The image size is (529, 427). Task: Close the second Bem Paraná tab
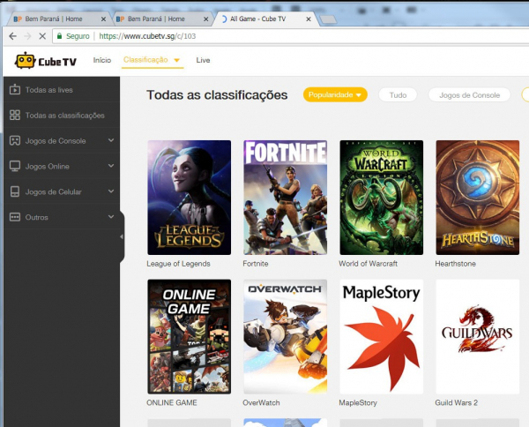click(205, 19)
